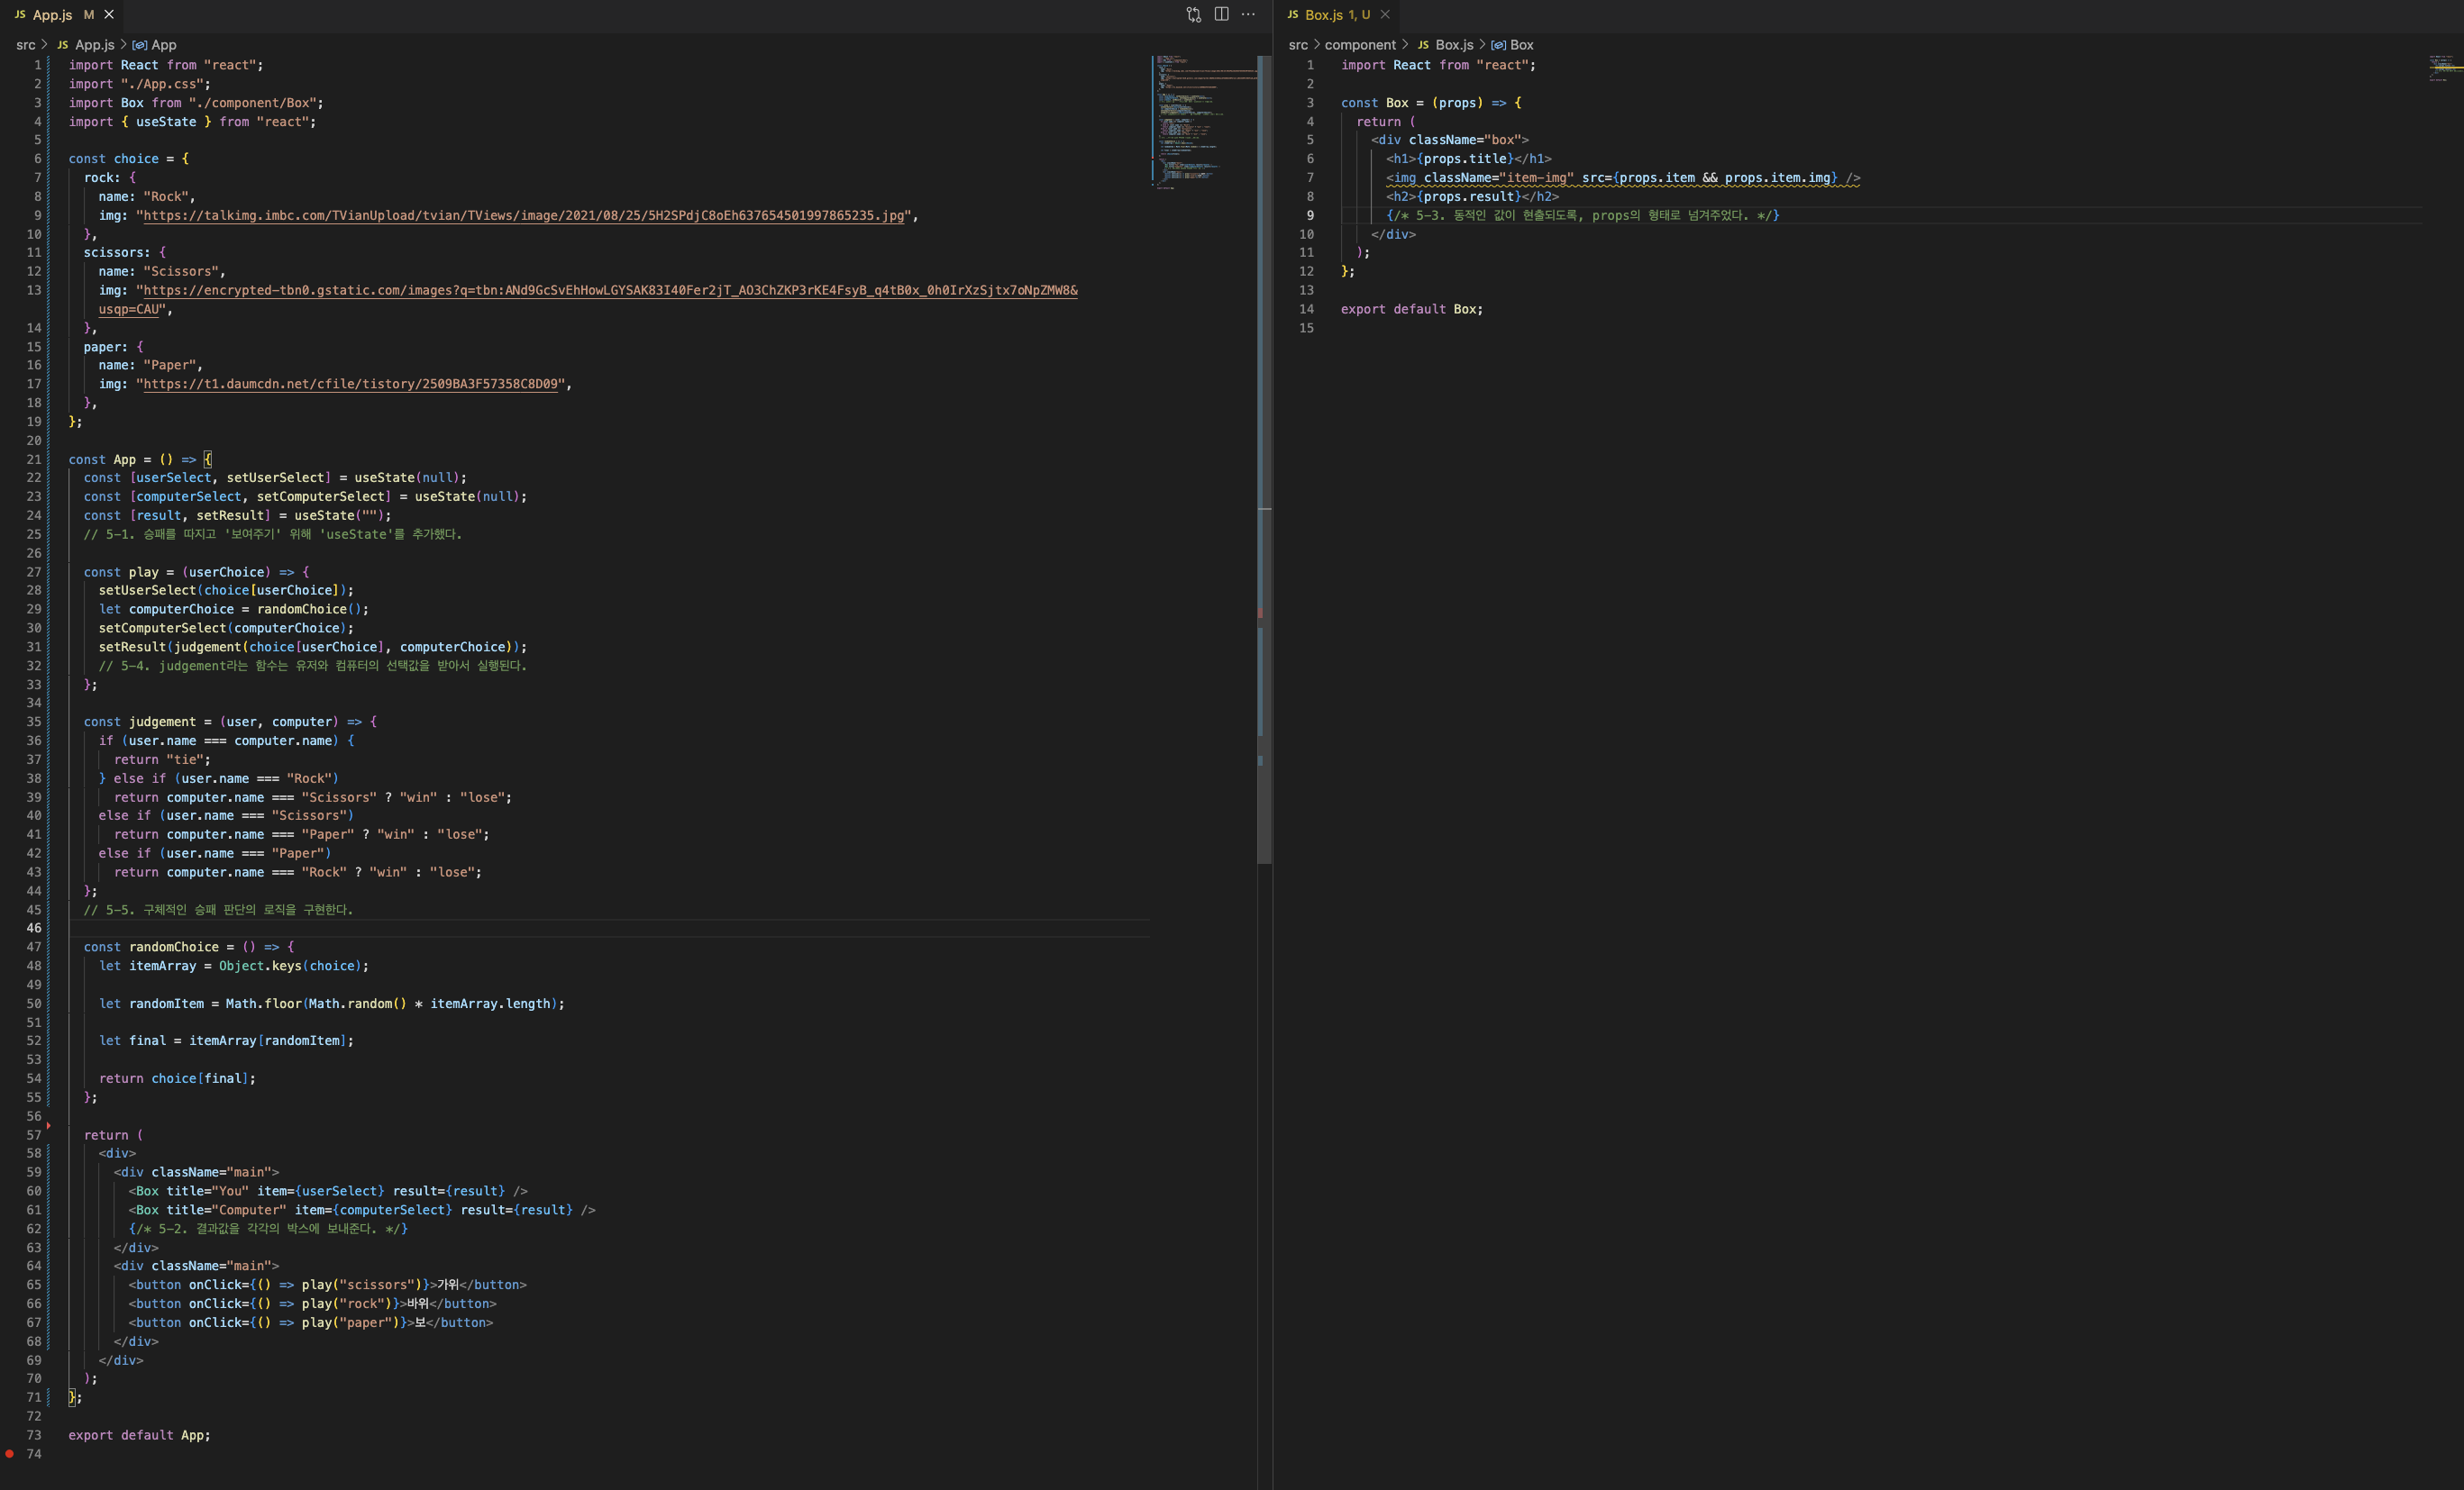Click the '<h2>{props.result}</h2>' line
This screenshot has height=1490, width=2464.
click(x=1472, y=197)
